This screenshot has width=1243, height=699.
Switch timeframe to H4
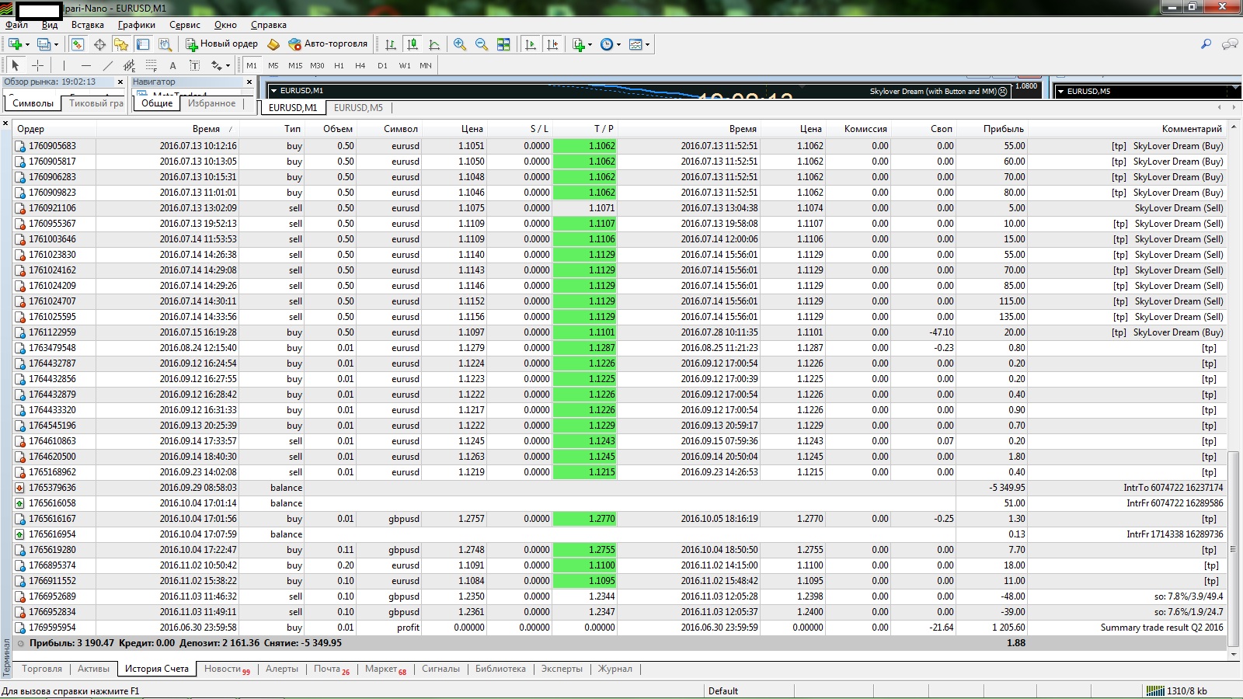click(360, 65)
